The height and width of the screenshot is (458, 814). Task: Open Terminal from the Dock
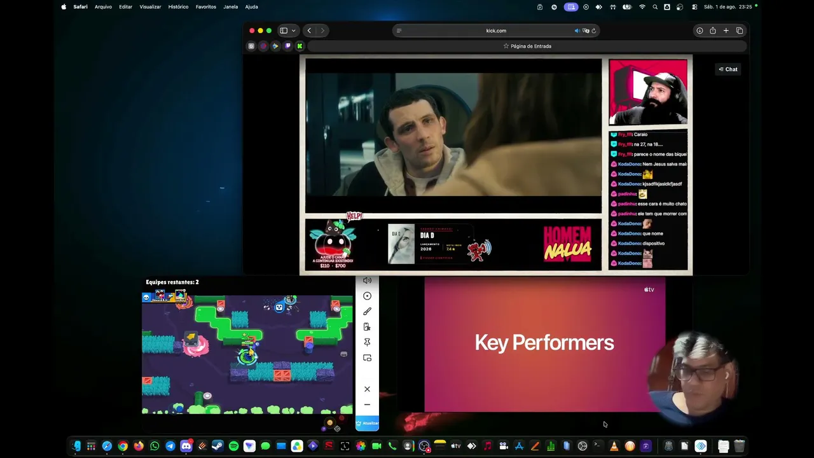[x=598, y=446]
